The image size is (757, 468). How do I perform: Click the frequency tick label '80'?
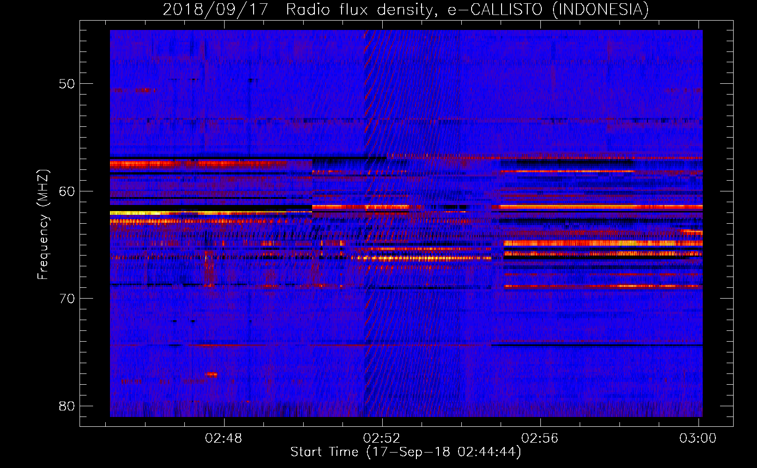(67, 406)
